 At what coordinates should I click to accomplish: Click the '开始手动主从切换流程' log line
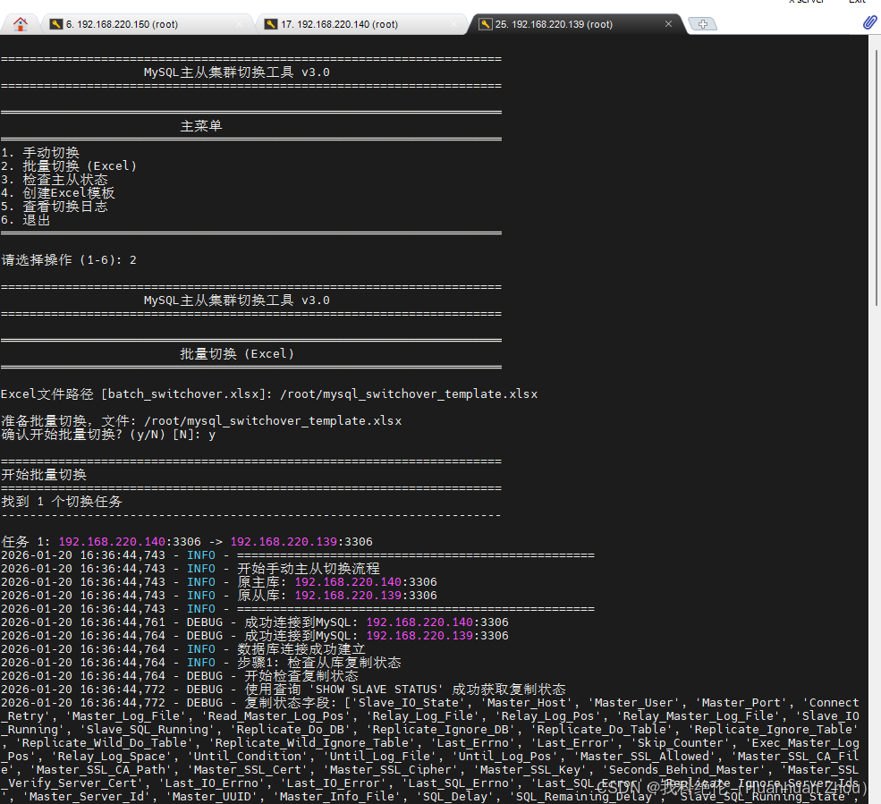pyautogui.click(x=191, y=569)
